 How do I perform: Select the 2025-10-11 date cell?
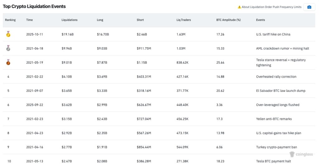point(35,34)
